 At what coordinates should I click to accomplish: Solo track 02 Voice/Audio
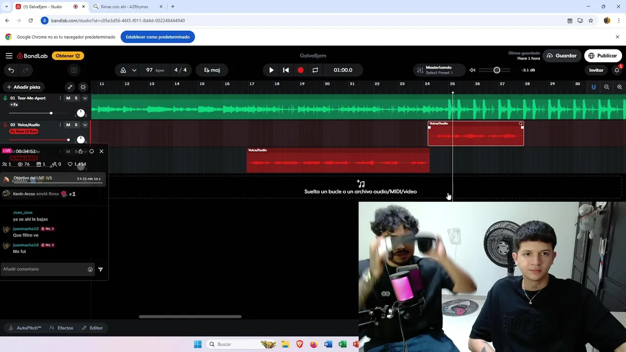pos(76,125)
